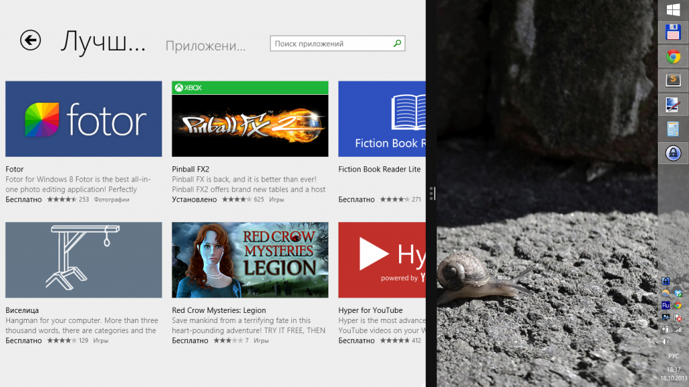This screenshot has width=689, height=387.
Task: Open the Pinball FX2 tile
Action: coord(250,119)
